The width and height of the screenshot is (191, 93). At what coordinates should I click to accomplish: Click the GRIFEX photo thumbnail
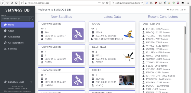127,80
